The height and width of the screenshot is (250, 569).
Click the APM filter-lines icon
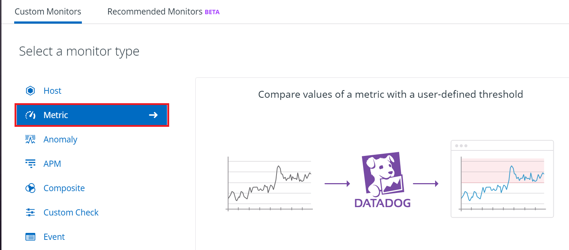[30, 164]
